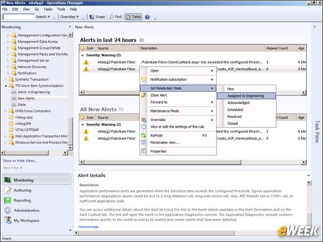Click the Refresh green arrow icon
The height and width of the screenshot is (242, 323).
(x=143, y=136)
